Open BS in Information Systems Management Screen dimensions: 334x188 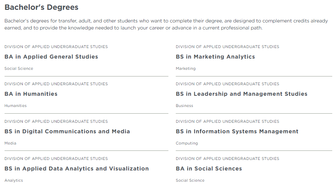point(237,132)
